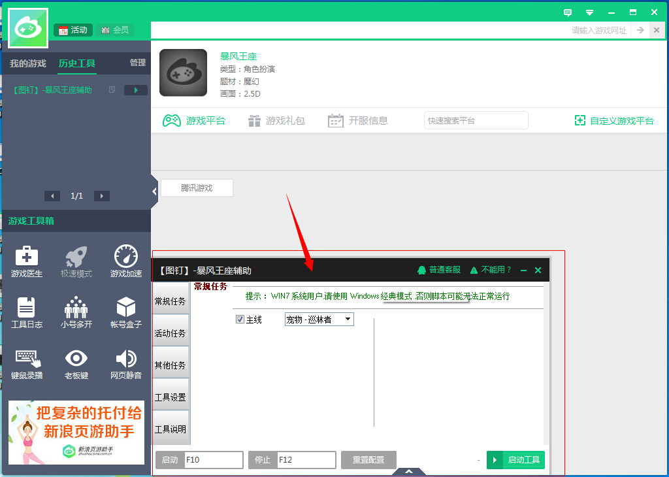Click the green 启动工具 start button
Image resolution: width=669 pixels, height=477 pixels.
click(x=516, y=460)
